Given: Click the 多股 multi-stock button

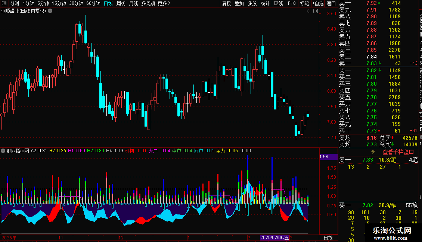Looking at the screenshot, I should pyautogui.click(x=252, y=3).
